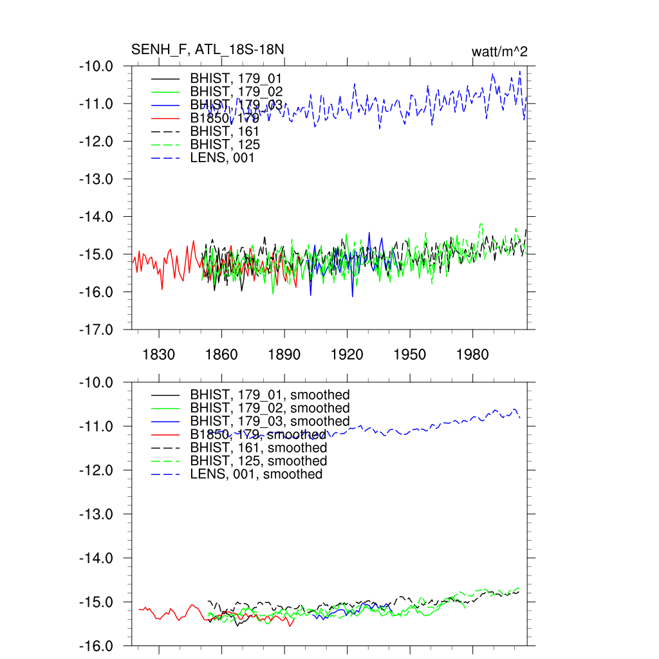Image resolution: width=659 pixels, height=659 pixels.
Task: Click blue solid sample beside top 'BHIST, 179_03'
Action: [x=164, y=105]
